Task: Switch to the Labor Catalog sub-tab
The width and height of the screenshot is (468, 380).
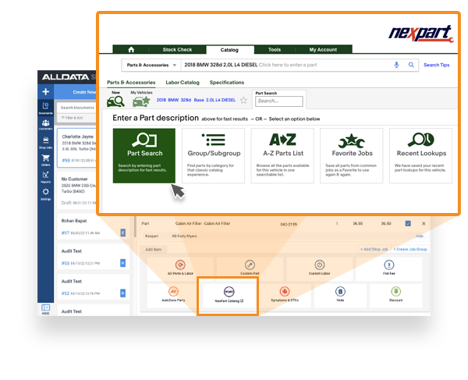Action: (183, 83)
